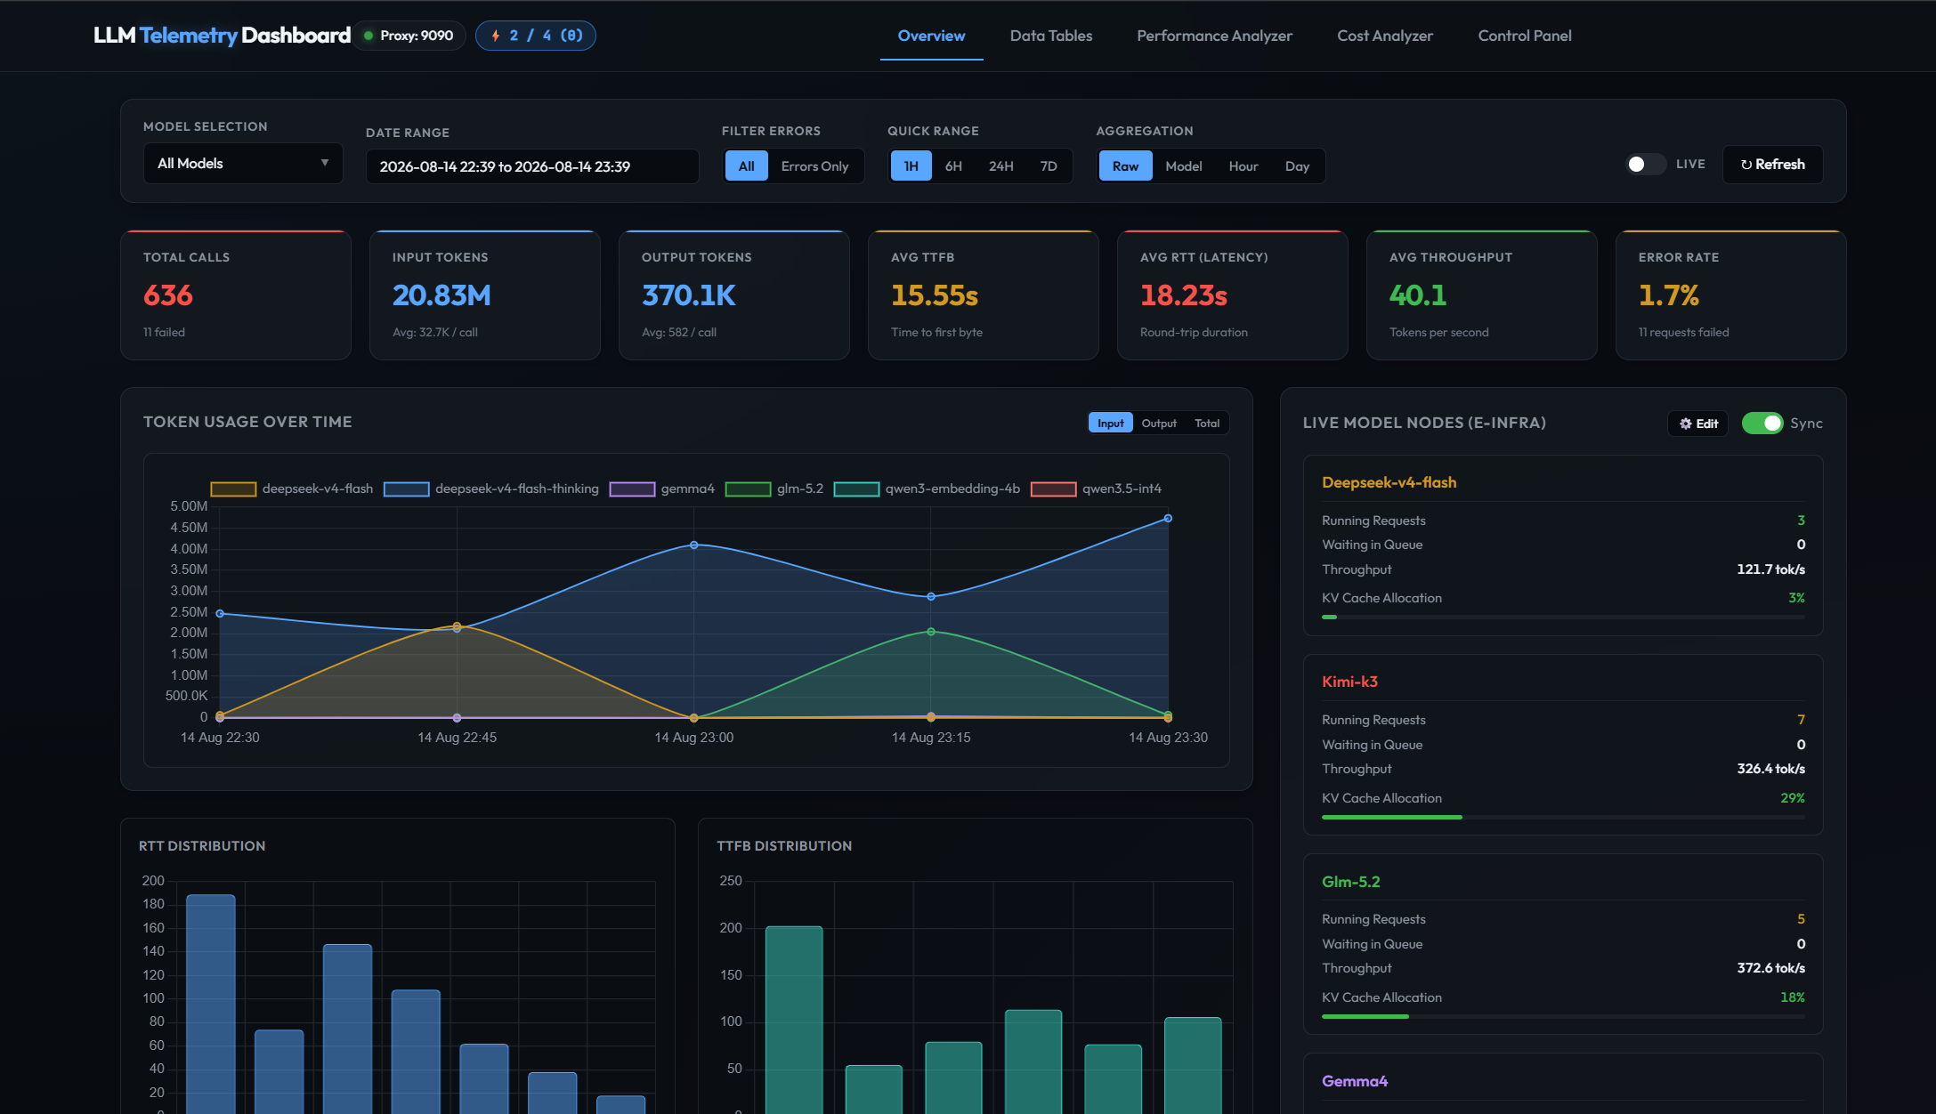Image resolution: width=1936 pixels, height=1114 pixels.
Task: Go to the Cost Analyzer tab
Action: [1385, 36]
